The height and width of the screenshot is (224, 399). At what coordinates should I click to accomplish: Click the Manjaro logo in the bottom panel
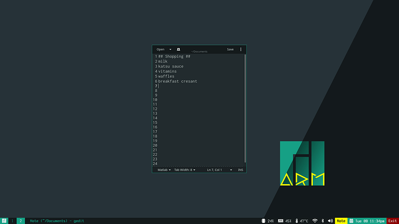(x=4, y=221)
